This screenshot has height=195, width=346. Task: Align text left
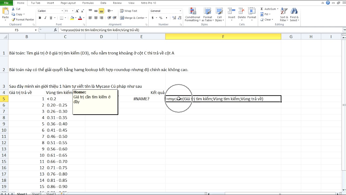point(90,18)
